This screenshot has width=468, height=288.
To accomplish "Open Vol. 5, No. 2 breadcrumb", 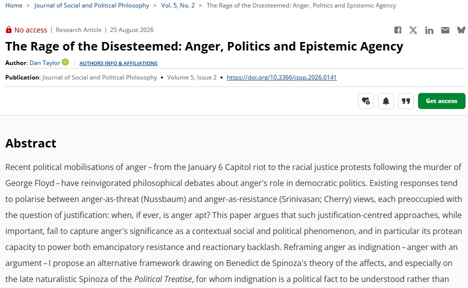I will [178, 5].
